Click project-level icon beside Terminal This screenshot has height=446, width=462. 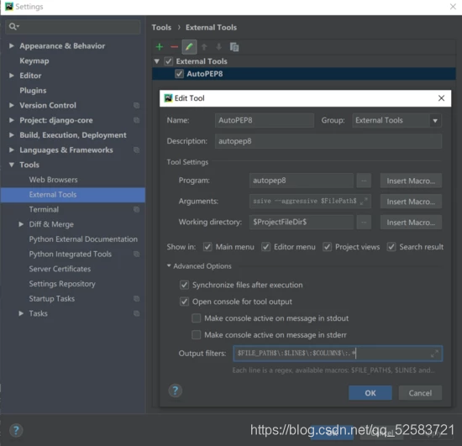136,209
